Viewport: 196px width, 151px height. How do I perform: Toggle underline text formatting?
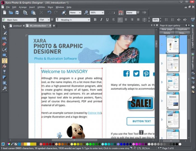pyautogui.click(x=107, y=20)
